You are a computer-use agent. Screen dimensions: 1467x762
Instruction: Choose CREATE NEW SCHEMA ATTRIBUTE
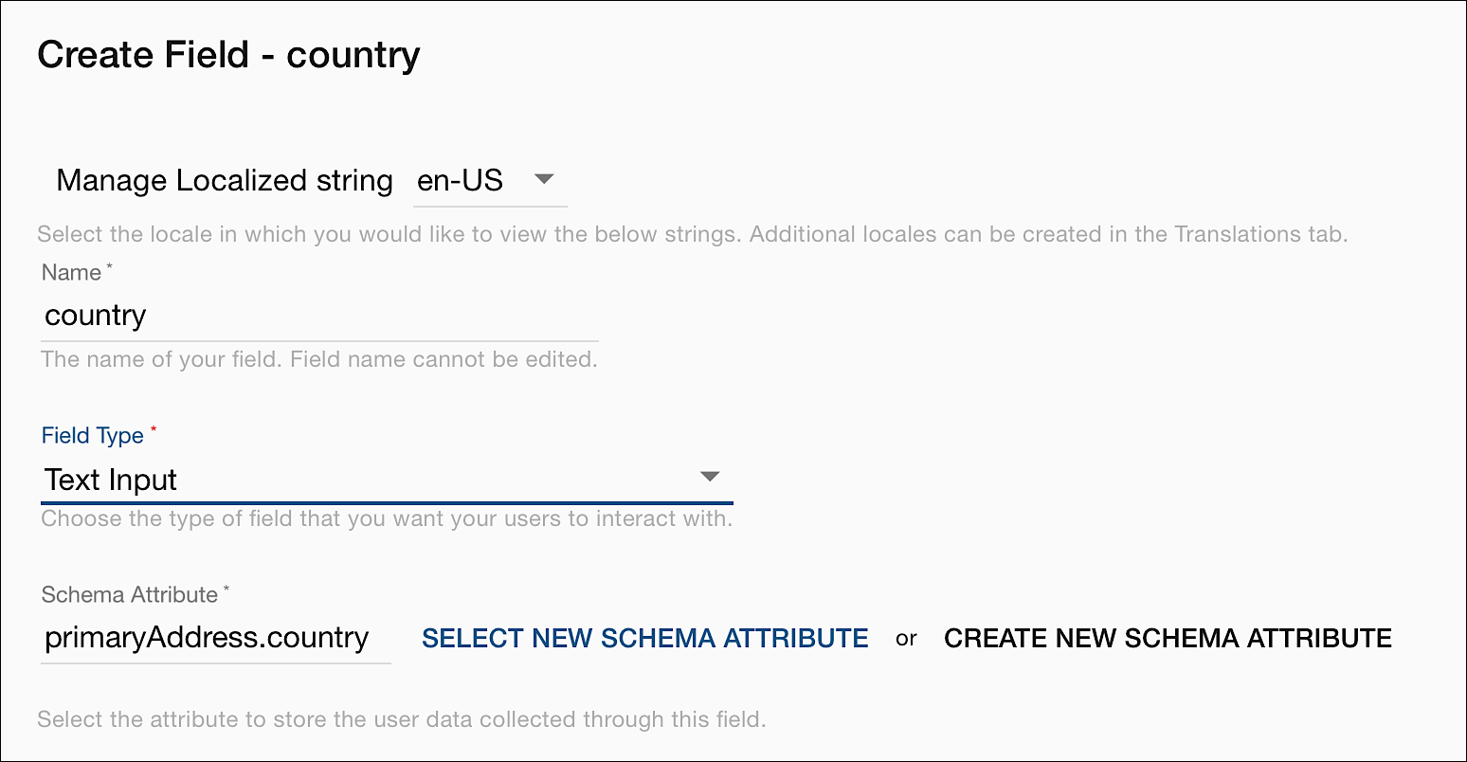1168,639
